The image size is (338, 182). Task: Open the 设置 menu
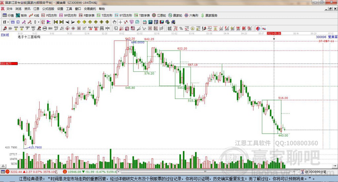[x=60, y=9]
